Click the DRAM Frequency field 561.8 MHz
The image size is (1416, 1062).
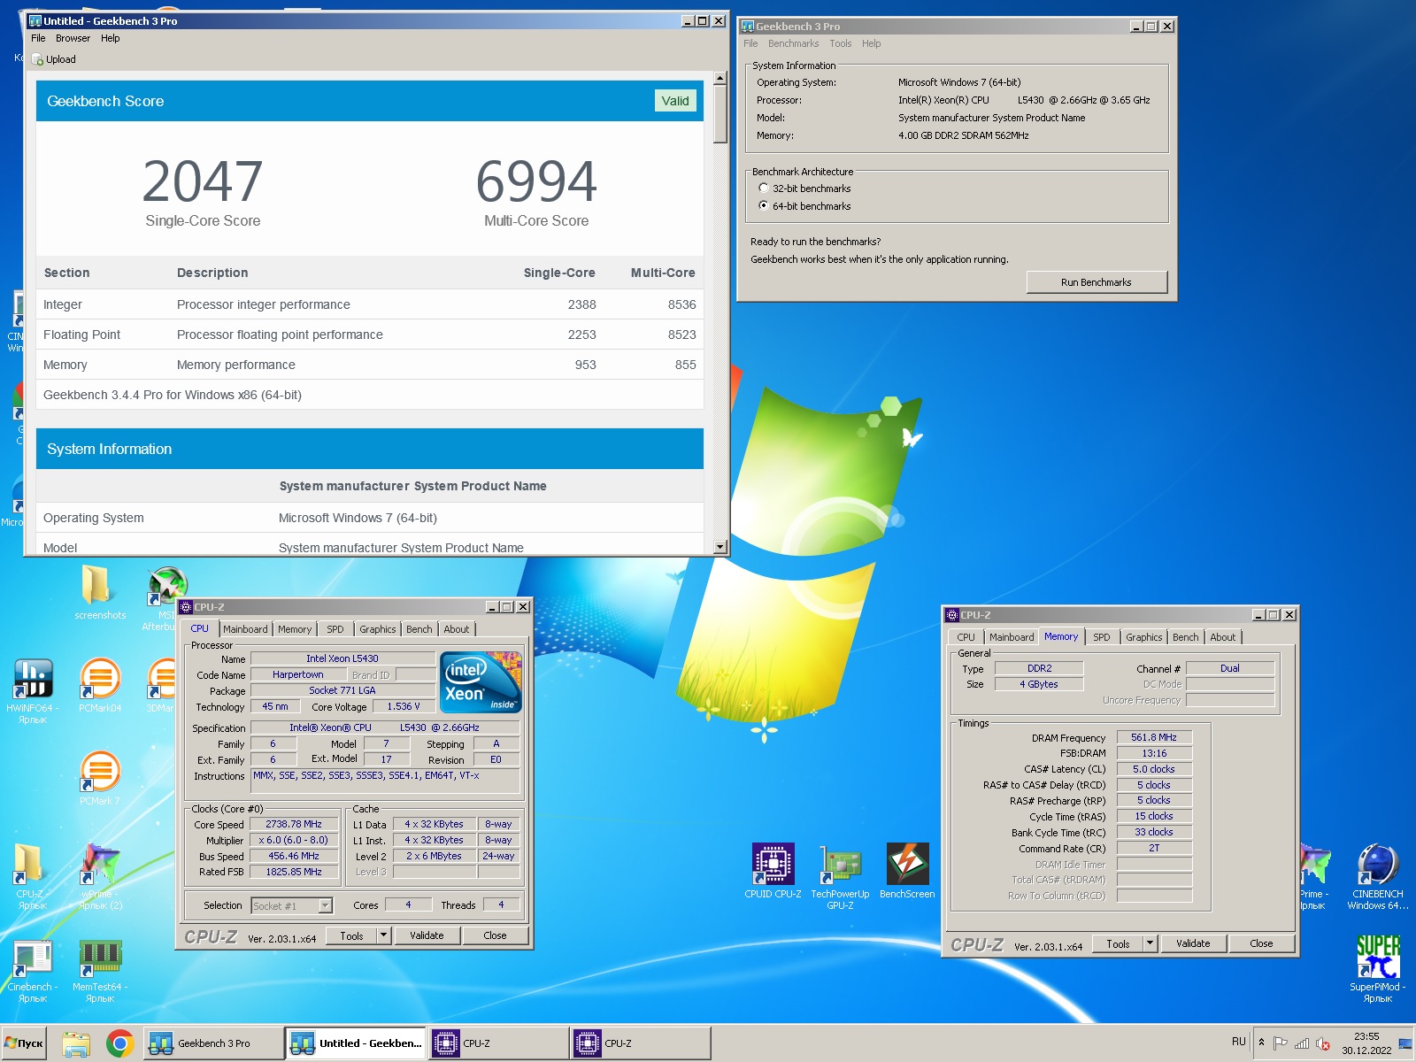(x=1154, y=737)
